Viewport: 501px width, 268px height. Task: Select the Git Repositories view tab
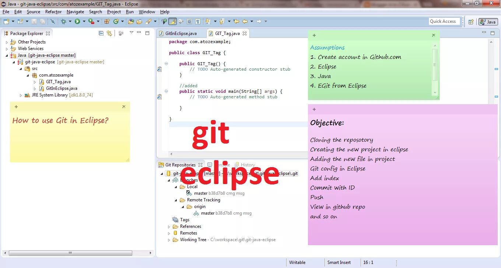tap(180, 165)
